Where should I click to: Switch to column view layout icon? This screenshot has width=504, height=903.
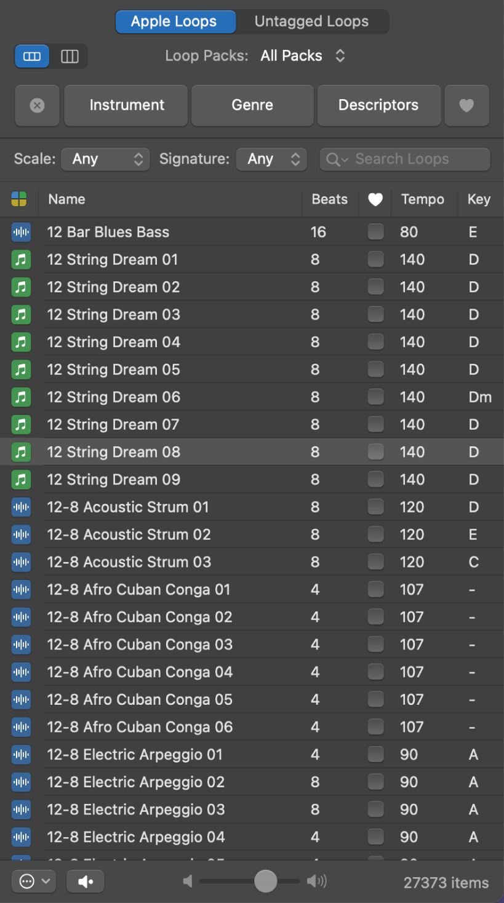click(70, 57)
